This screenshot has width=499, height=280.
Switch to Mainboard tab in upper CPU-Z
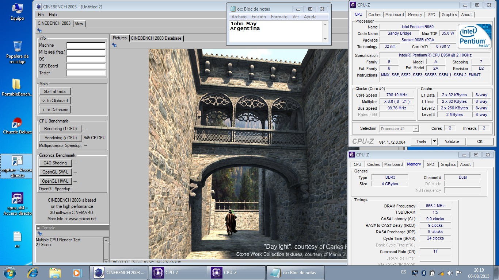(x=395, y=15)
